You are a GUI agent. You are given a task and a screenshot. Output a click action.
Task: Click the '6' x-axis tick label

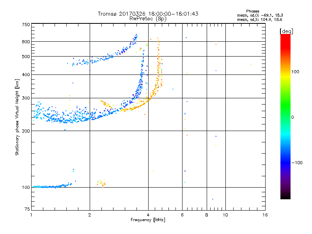182,215
